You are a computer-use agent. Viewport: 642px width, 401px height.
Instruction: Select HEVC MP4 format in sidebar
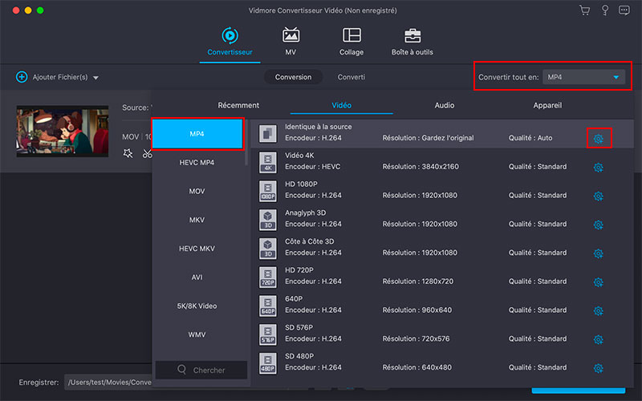[x=197, y=163]
